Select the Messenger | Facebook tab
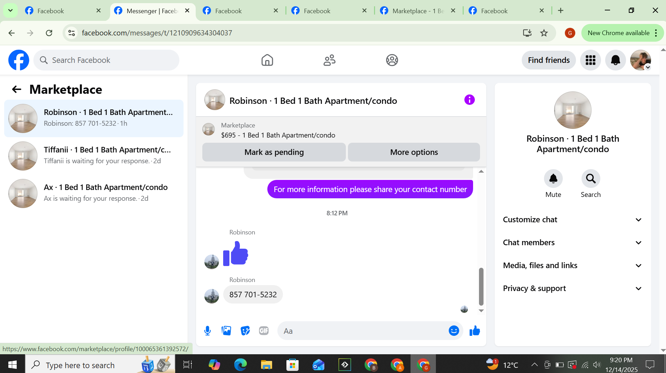The image size is (666, 373). pyautogui.click(x=152, y=11)
